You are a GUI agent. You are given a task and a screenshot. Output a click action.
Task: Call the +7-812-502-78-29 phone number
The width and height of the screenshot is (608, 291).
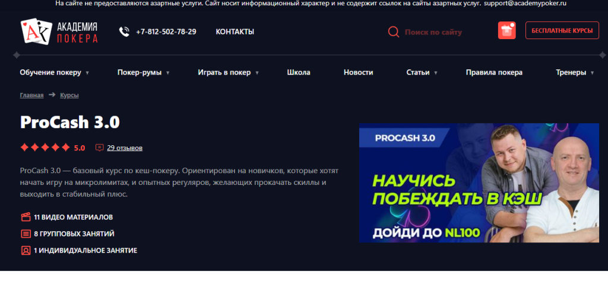click(x=166, y=32)
